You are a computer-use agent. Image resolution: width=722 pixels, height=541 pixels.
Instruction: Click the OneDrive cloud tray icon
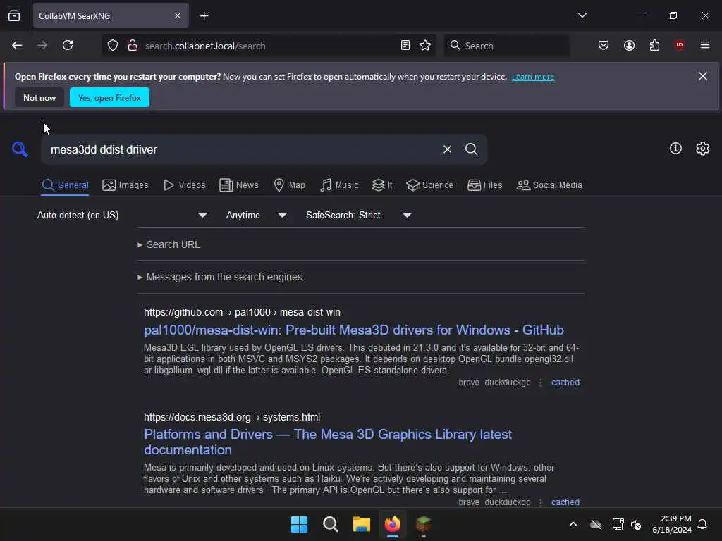click(596, 524)
